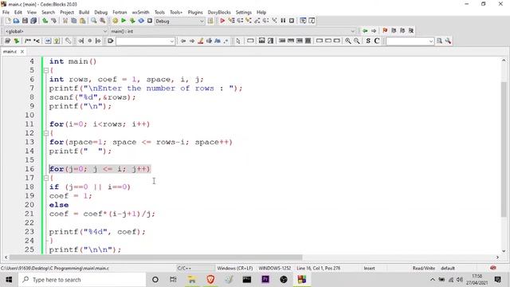Open the build target Debug dropdown

[179, 22]
